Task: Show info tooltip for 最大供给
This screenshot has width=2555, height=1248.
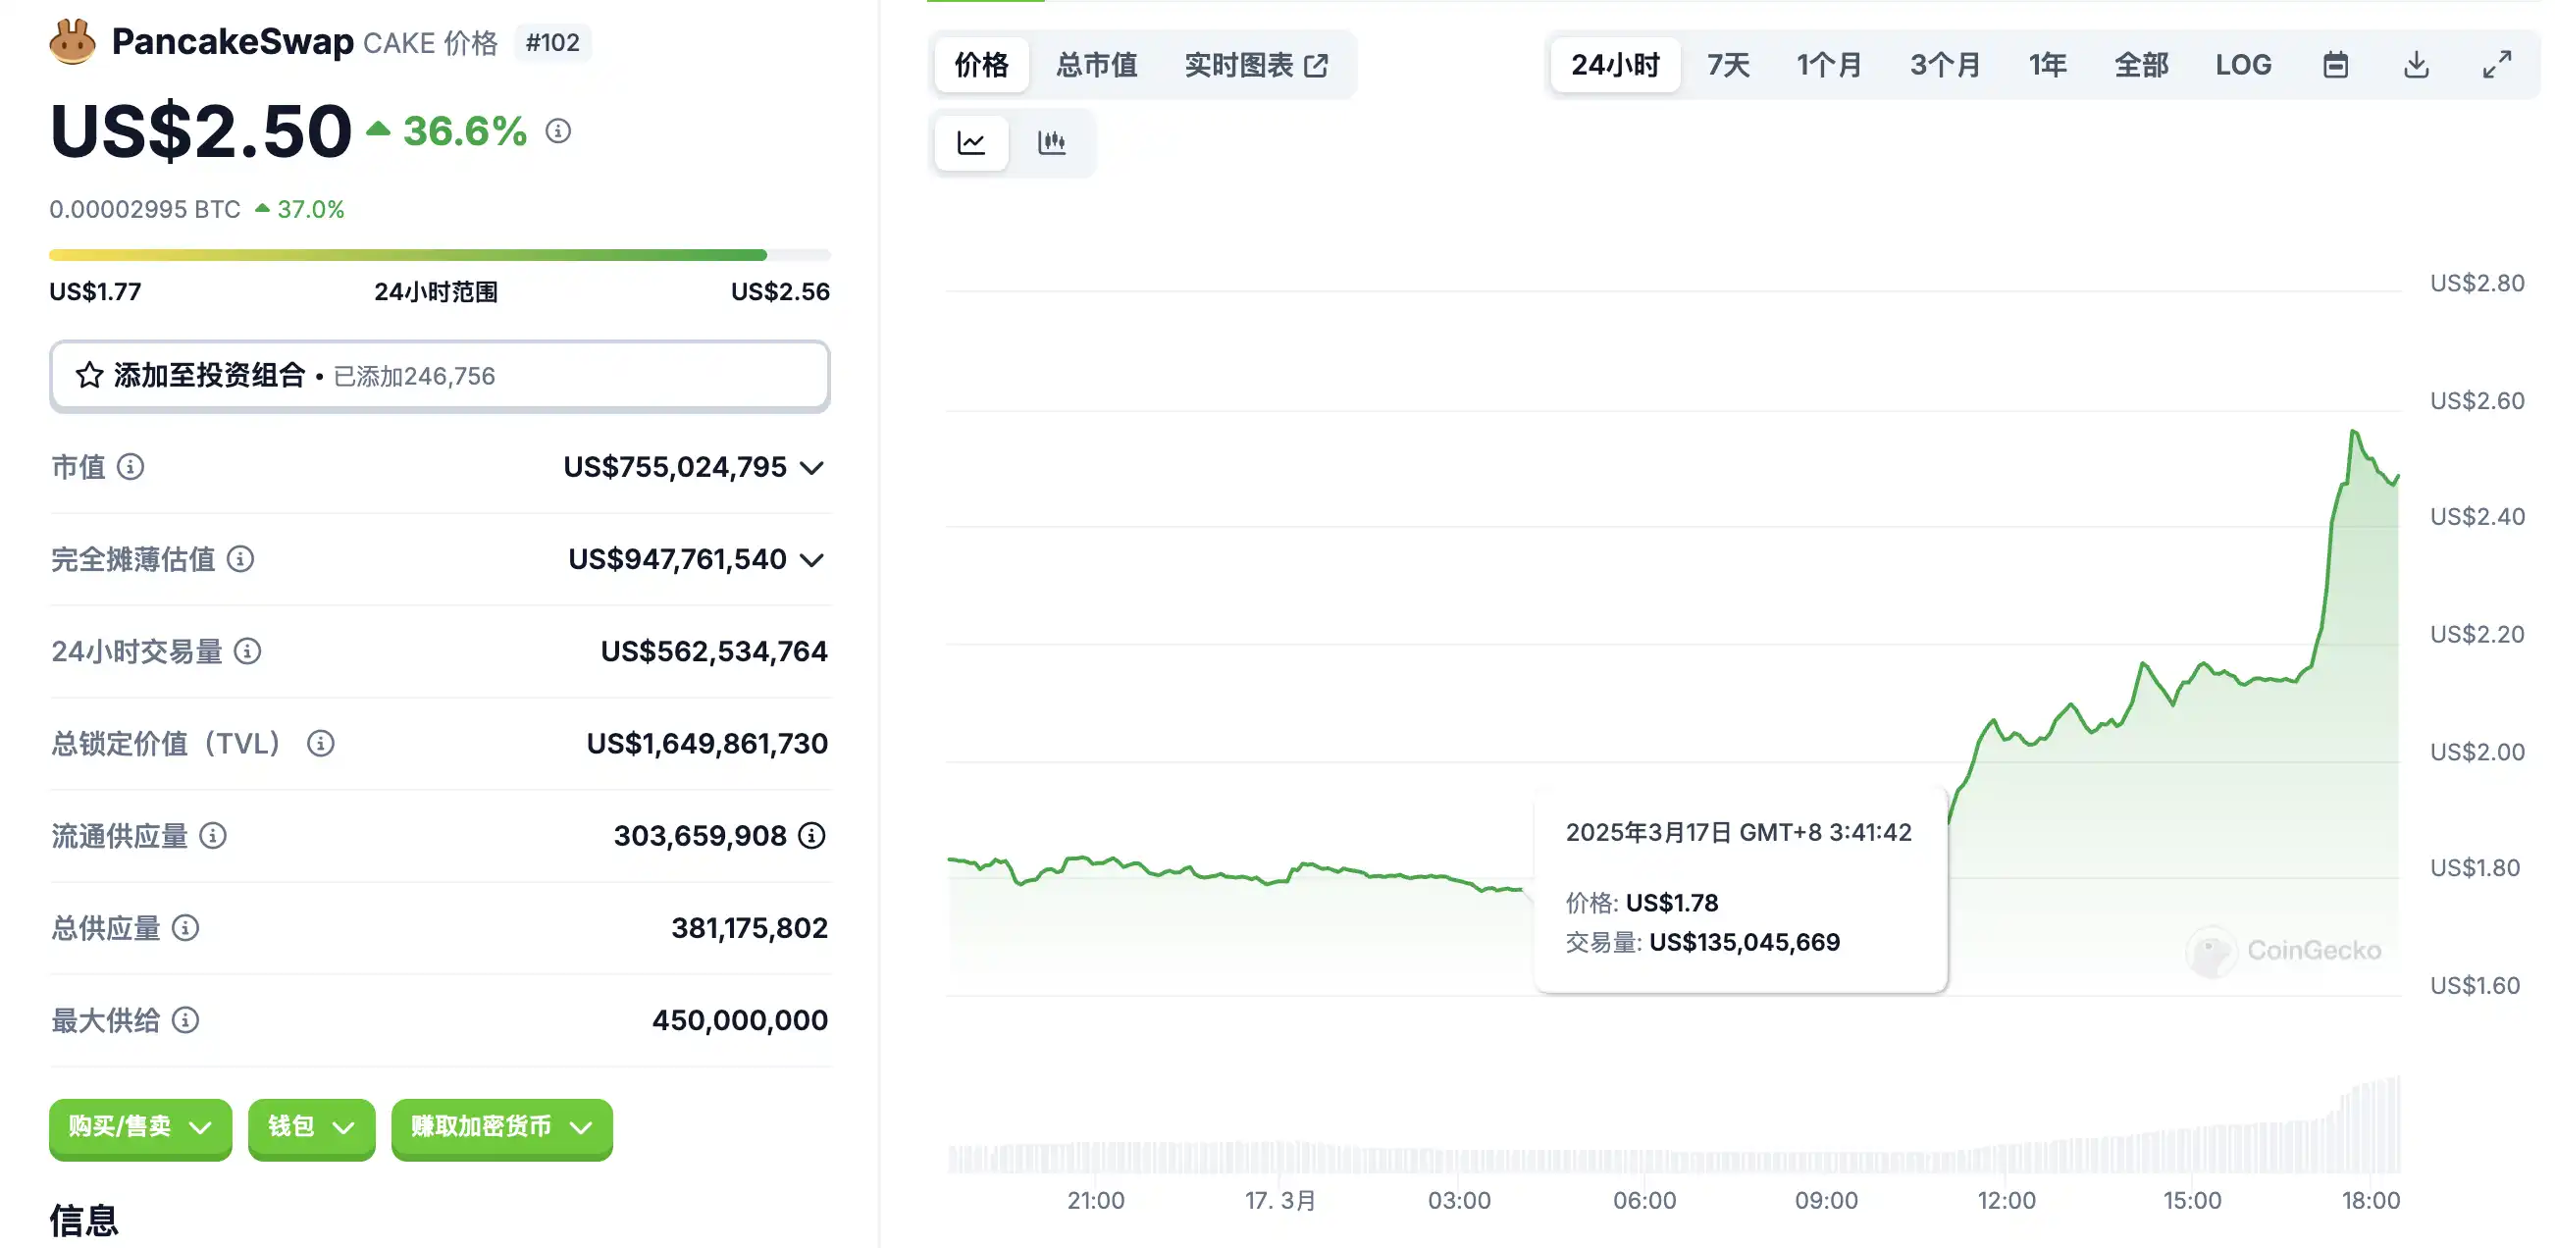Action: 185,1019
